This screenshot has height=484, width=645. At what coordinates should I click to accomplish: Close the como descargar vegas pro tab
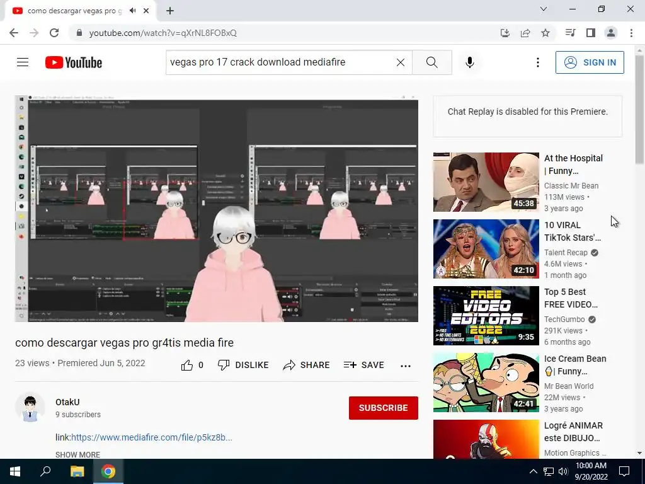click(146, 11)
